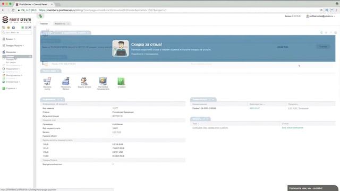This screenshot has width=340, height=191.
Task: Open the Напишите нам online chat widget
Action: (x=313, y=188)
